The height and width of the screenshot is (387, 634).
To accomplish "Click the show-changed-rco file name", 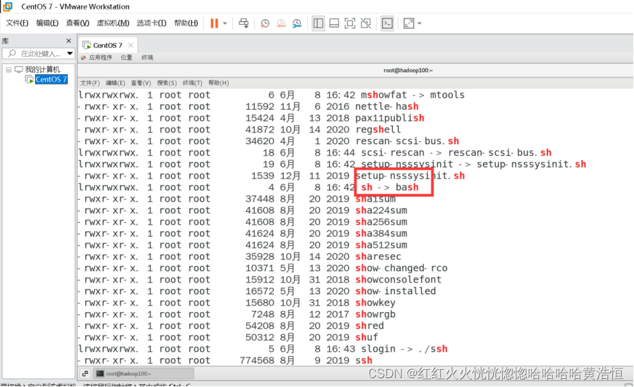I will click(402, 268).
